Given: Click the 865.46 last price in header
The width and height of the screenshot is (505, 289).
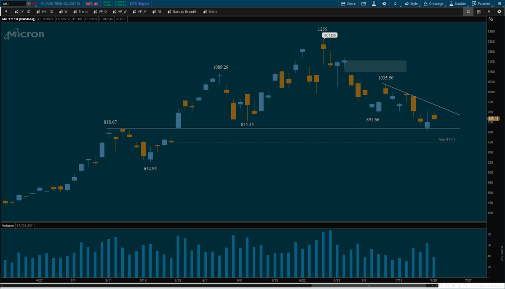Looking at the screenshot, I should click(92, 4).
